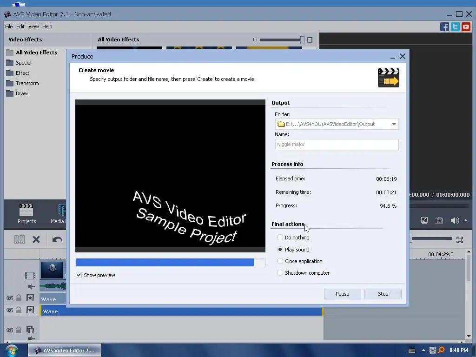This screenshot has width=476, height=357.
Task: Click the highlighted blue Wave clip
Action: pos(182,311)
